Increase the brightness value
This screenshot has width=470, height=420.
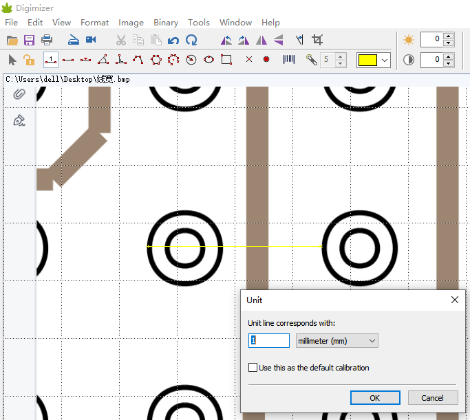(449, 36)
